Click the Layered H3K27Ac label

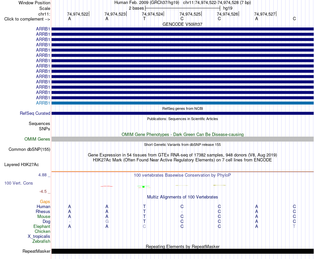pyautogui.click(x=21, y=165)
